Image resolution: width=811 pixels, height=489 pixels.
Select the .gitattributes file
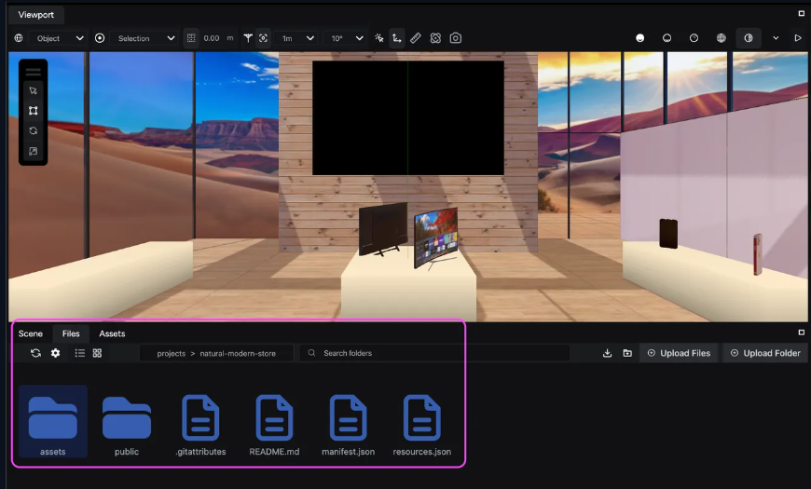(200, 426)
